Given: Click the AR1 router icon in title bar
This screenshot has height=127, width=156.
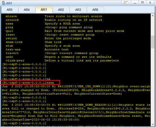Looking at the screenshot, I should (4, 3).
